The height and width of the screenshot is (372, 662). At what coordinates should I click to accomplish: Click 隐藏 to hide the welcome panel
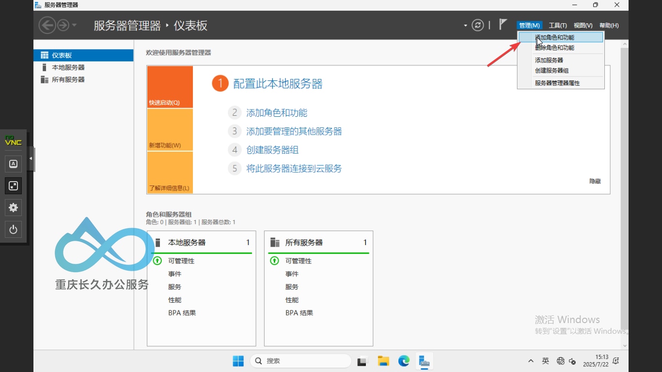(595, 181)
